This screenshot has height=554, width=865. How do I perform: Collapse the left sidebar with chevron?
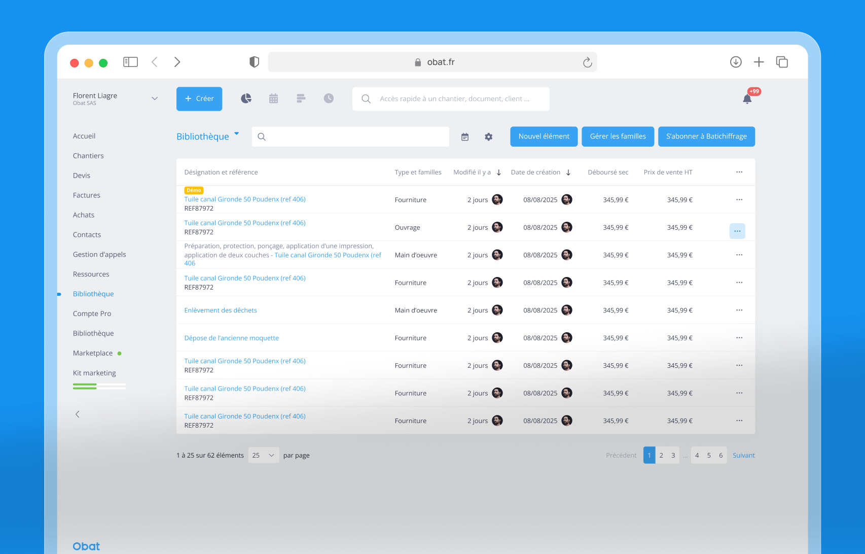[78, 414]
